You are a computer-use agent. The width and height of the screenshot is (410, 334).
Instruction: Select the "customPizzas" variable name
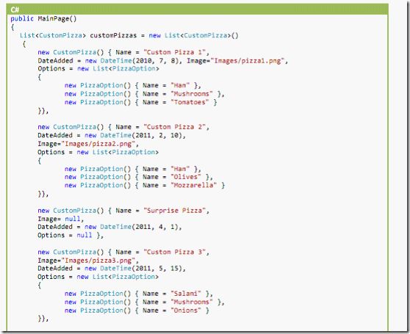click(113, 35)
